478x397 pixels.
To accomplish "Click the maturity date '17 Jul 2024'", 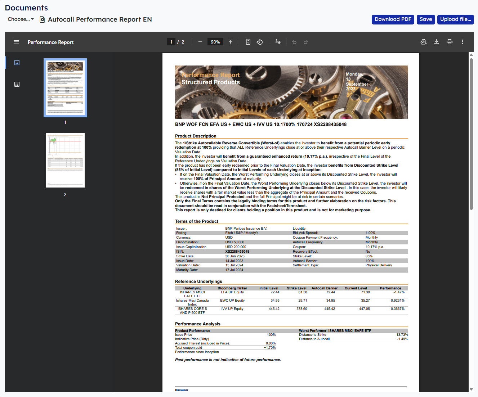I will coord(234,270).
